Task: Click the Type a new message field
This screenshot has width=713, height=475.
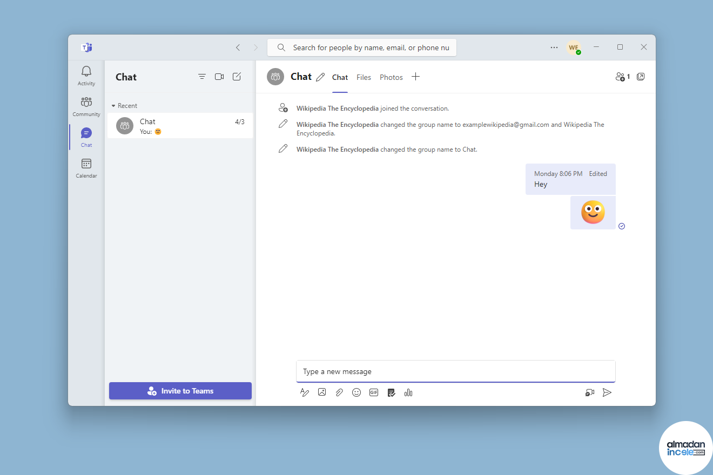Action: [x=456, y=371]
